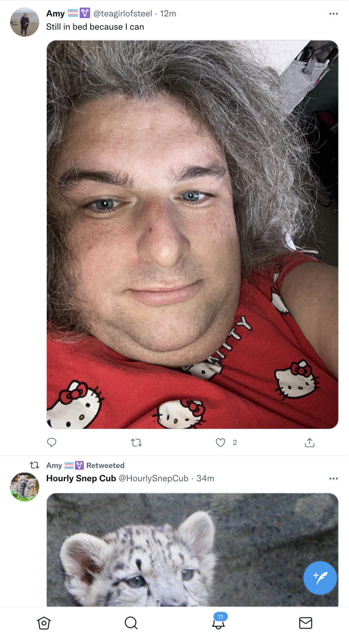Open the @teagirlofsteel handle link
The width and height of the screenshot is (349, 632).
(x=123, y=13)
